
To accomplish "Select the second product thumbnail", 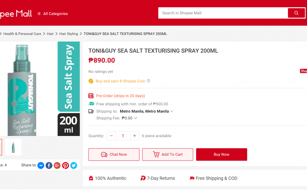I will 13,147.
